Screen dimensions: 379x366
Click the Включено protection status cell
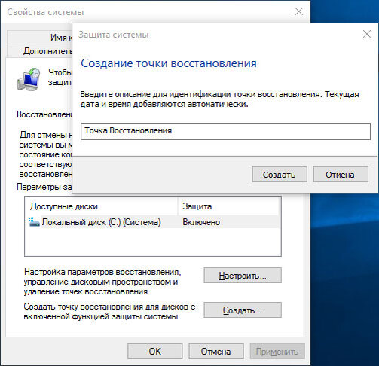[x=201, y=222]
